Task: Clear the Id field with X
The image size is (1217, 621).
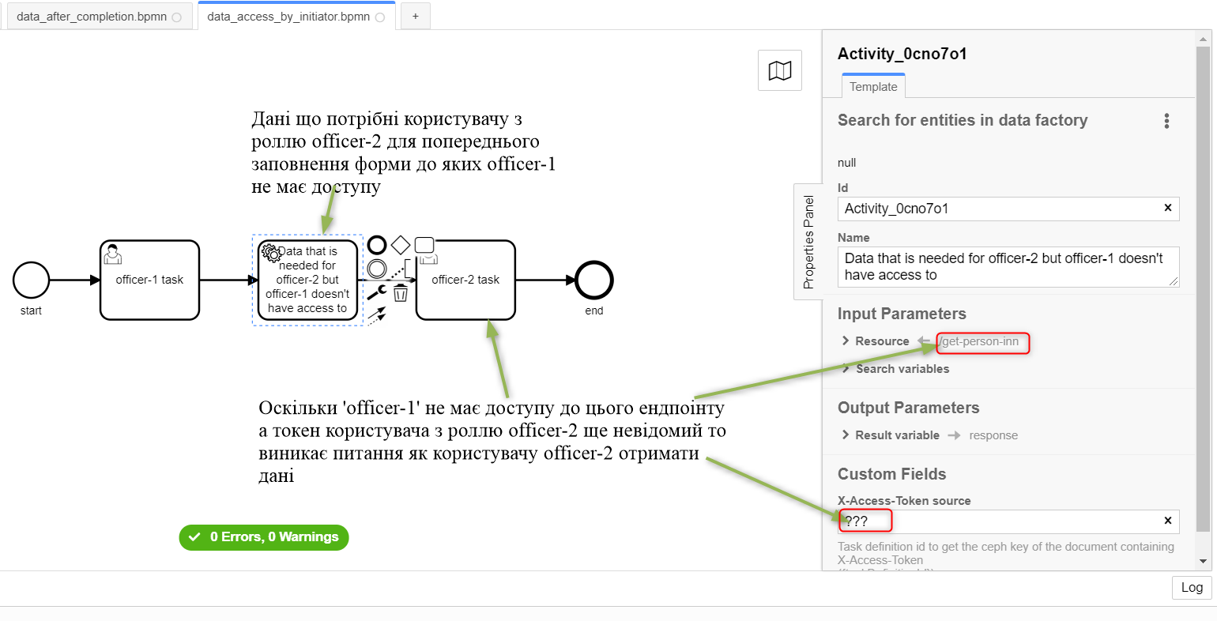Action: 1168,208
